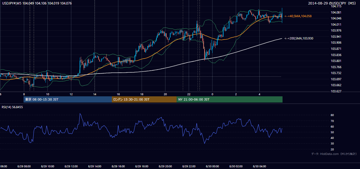Select the 東京 08:00-15:30 JST session bar
Screen dimensions: 360x169
(68, 99)
